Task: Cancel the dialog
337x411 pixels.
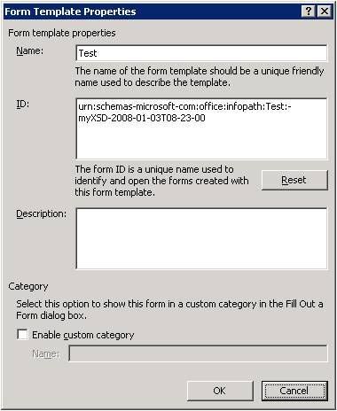Action: pos(294,391)
